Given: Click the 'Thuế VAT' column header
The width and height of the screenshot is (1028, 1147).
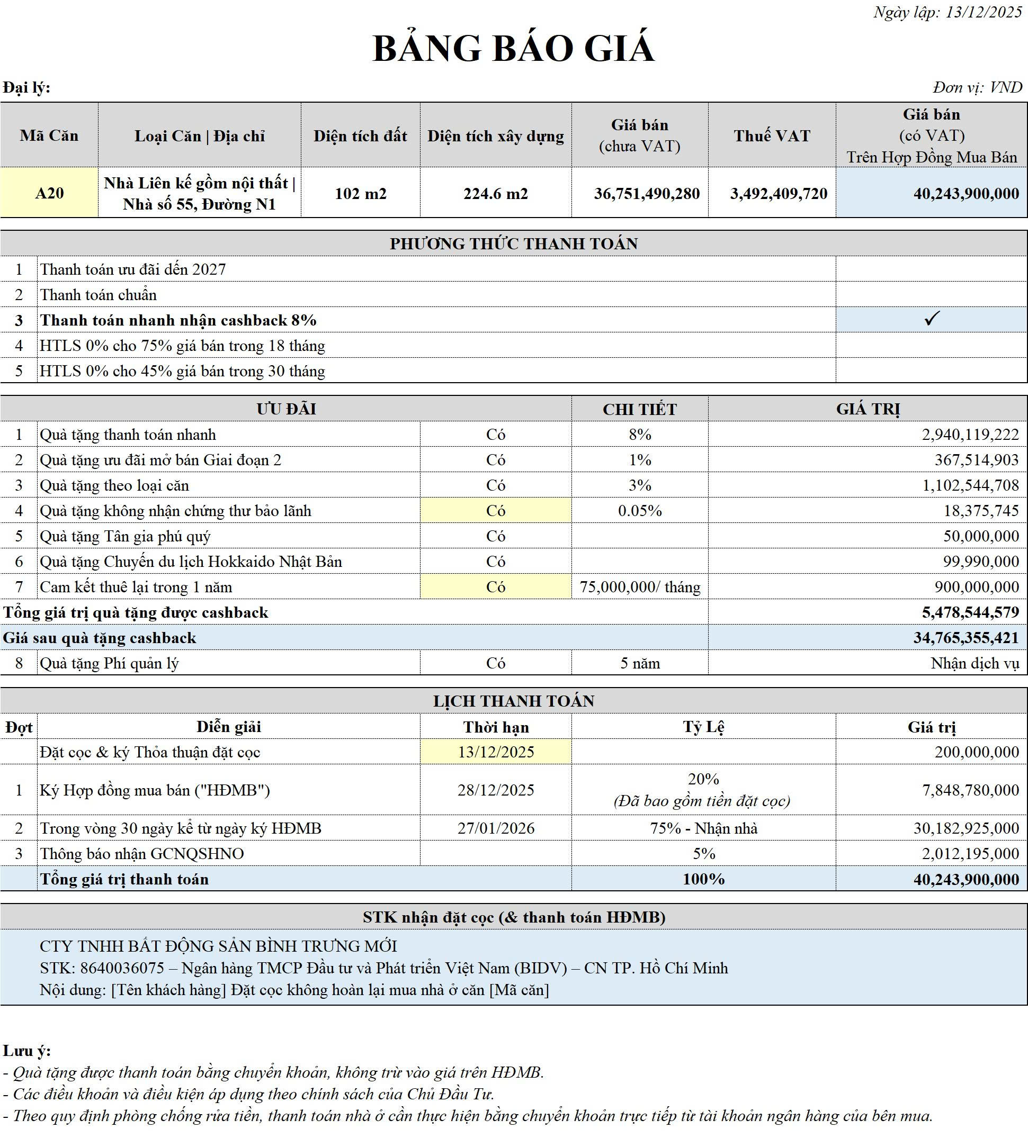Looking at the screenshot, I should (772, 136).
